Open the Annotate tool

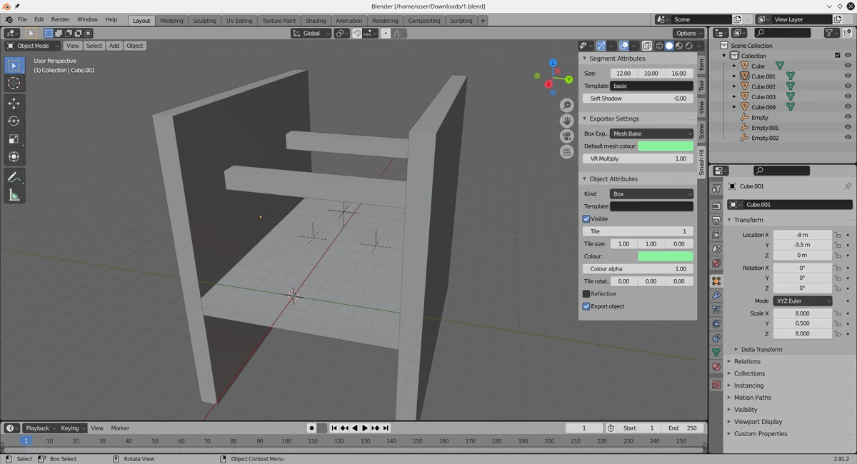pyautogui.click(x=14, y=177)
